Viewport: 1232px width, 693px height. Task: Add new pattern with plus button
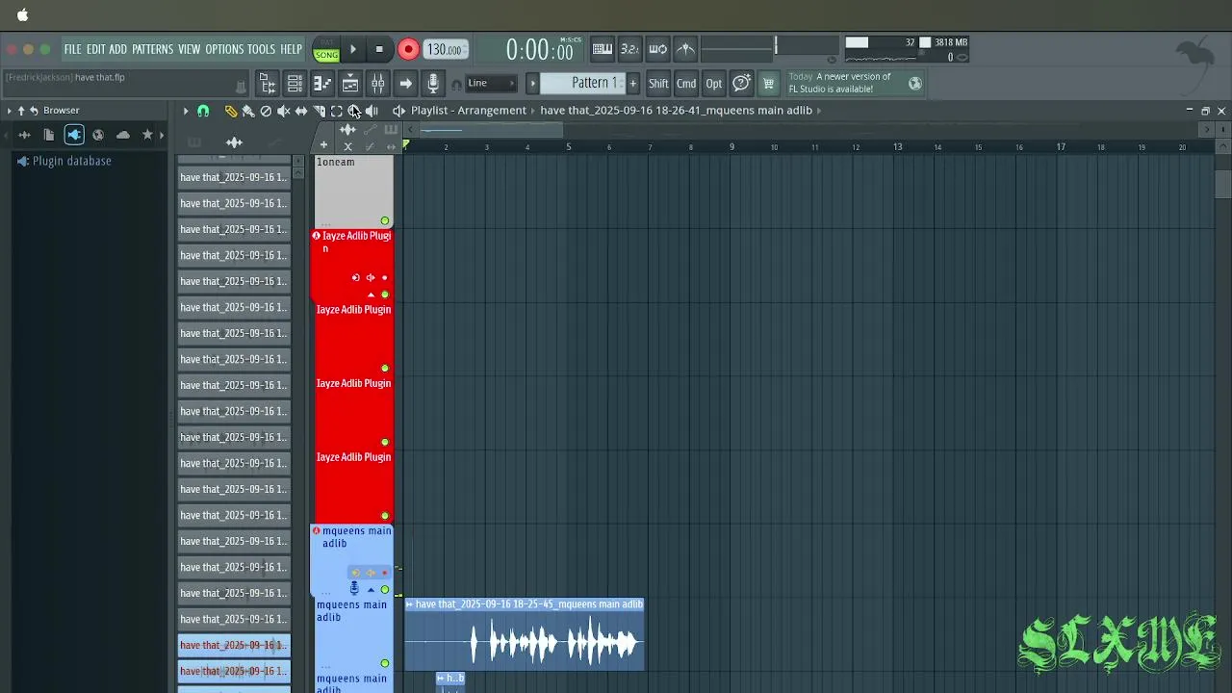(x=632, y=84)
